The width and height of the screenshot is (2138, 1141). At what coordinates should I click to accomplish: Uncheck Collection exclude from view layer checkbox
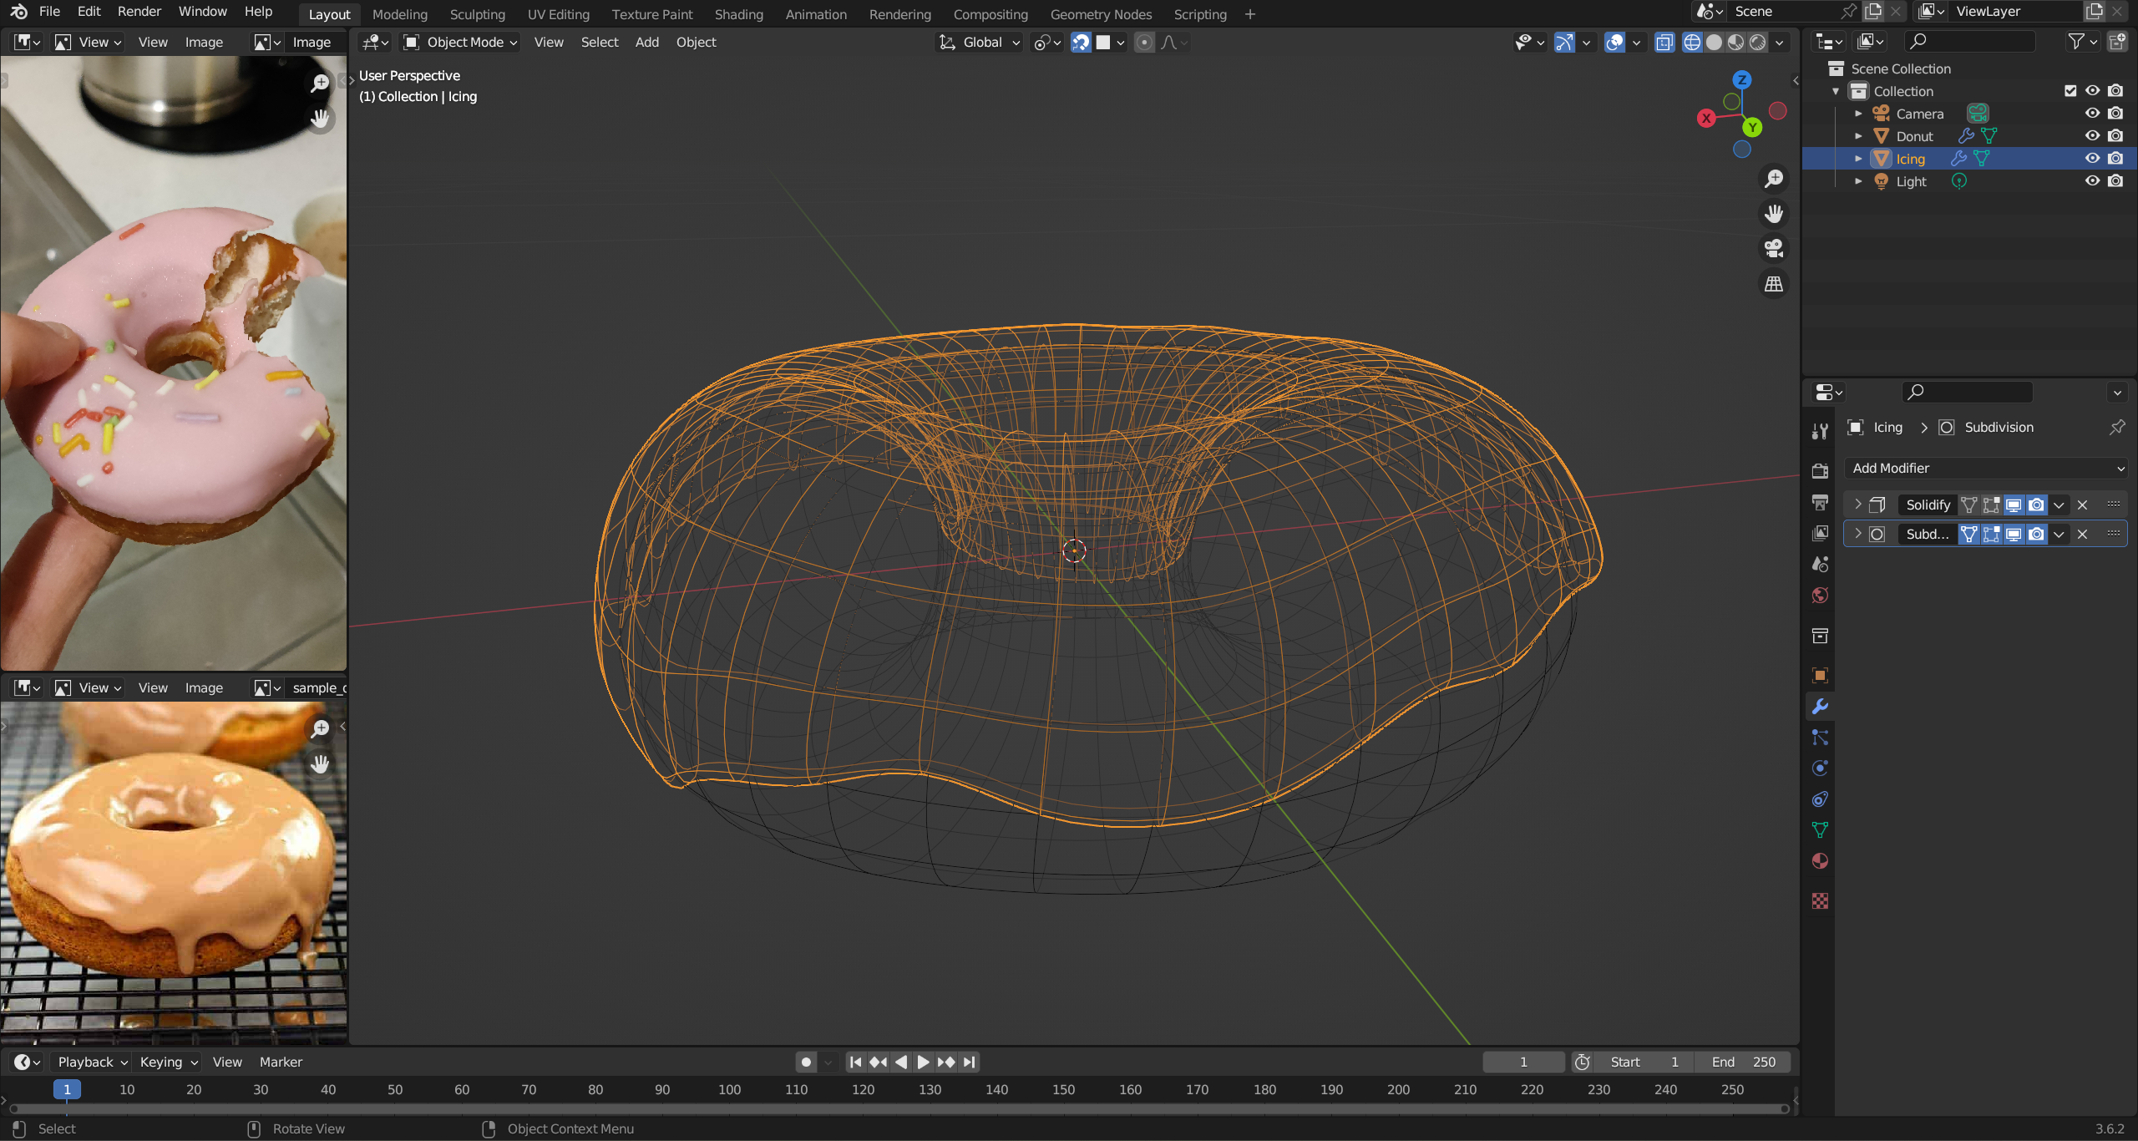click(2070, 91)
